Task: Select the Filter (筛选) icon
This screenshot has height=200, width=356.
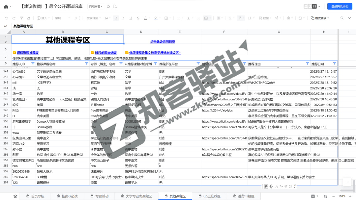Action: (x=239, y=18)
